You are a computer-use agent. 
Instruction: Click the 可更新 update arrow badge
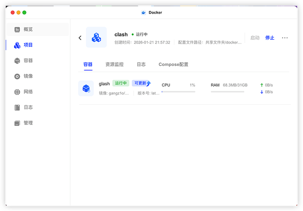(x=141, y=83)
